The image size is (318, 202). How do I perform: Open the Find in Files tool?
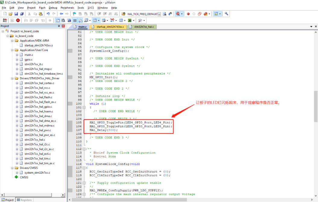pyautogui.click(x=122, y=14)
